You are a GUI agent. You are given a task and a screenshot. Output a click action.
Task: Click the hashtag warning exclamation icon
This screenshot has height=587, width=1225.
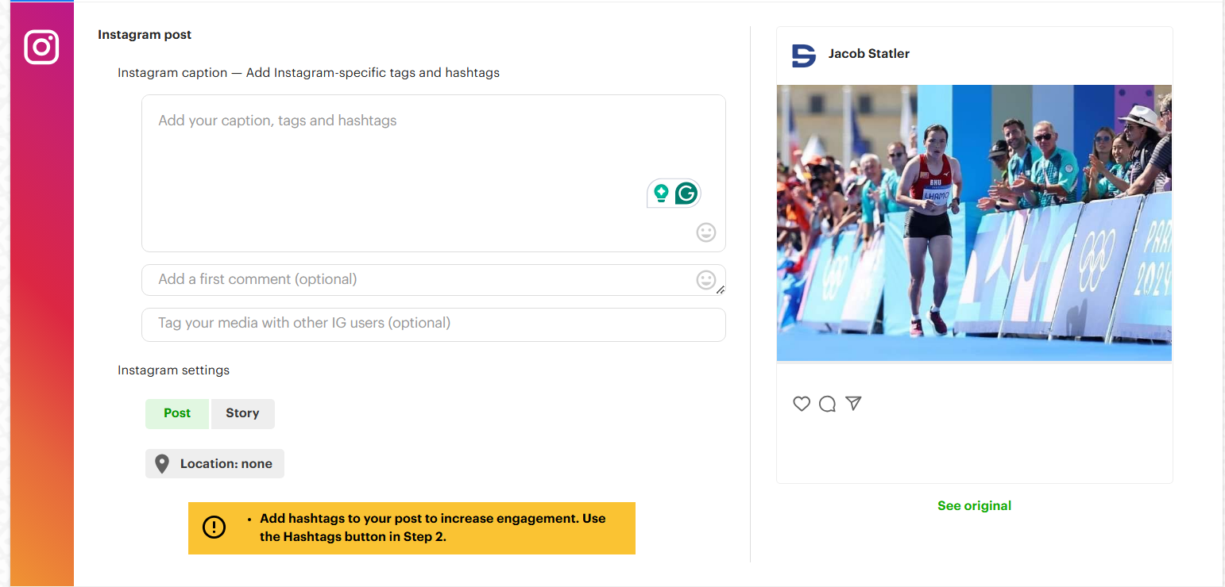point(214,528)
